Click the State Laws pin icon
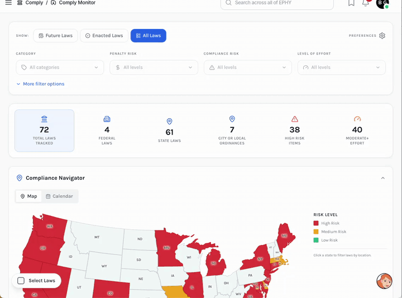Viewport: 402px width, 298px height. 170,121
